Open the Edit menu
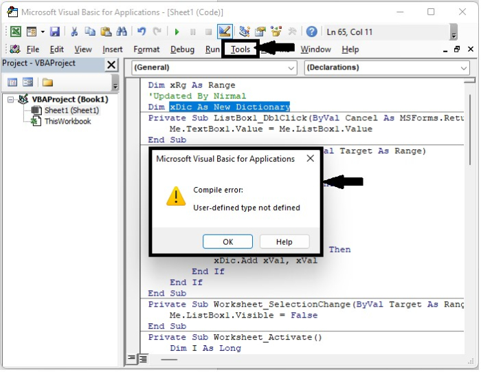Image resolution: width=481 pixels, height=372 pixels. [x=57, y=50]
